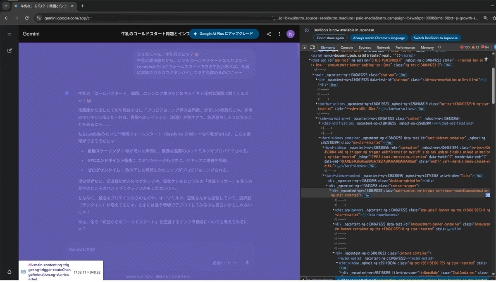The image size is (496, 282).
Task: Switch to the Sources tab
Action: (365, 48)
